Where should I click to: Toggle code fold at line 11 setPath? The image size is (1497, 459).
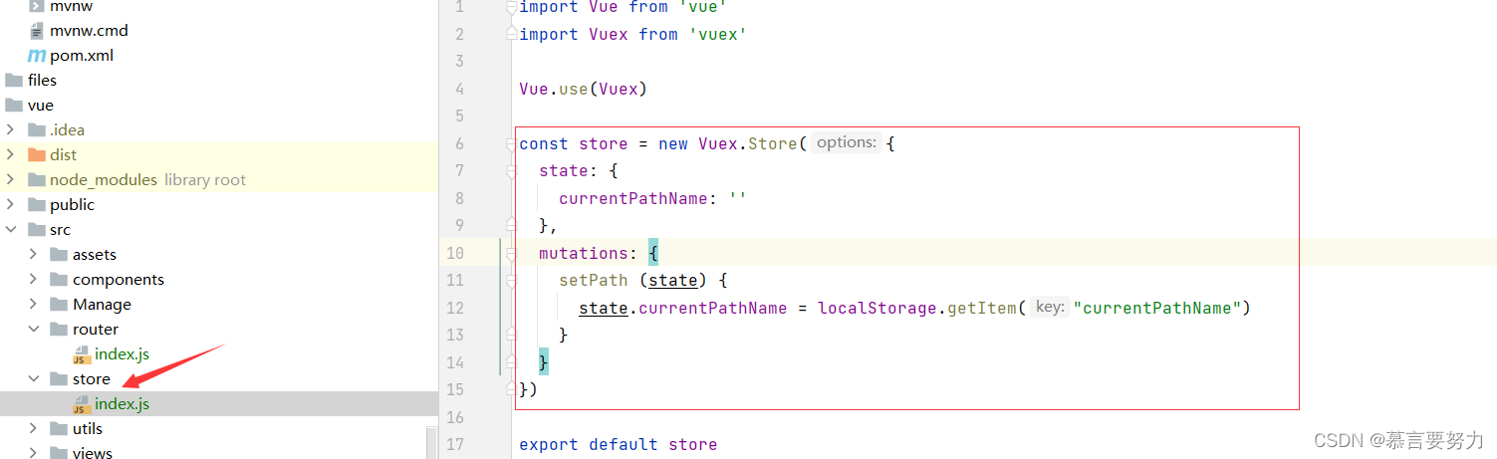(x=511, y=281)
